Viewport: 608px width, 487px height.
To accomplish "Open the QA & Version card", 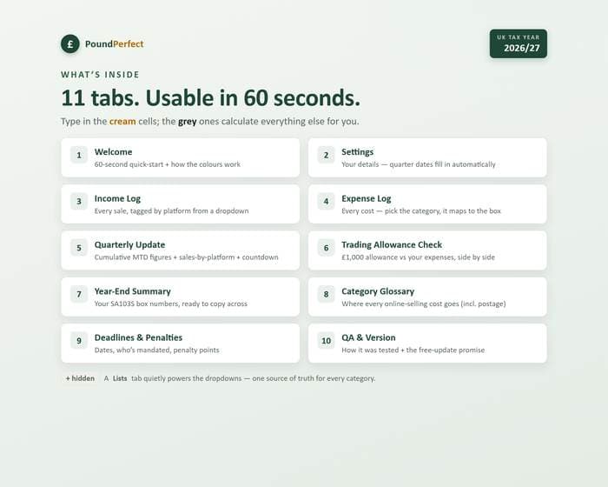I will pos(427,344).
